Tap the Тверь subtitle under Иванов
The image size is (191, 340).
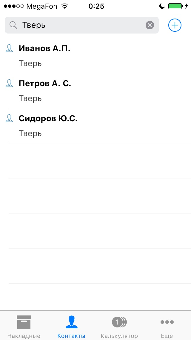(x=30, y=63)
